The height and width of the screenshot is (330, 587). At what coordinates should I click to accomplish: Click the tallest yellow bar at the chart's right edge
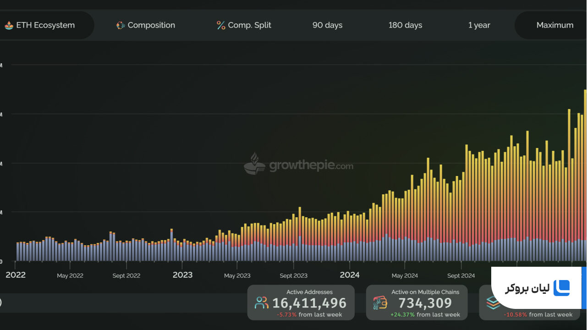pos(585,175)
